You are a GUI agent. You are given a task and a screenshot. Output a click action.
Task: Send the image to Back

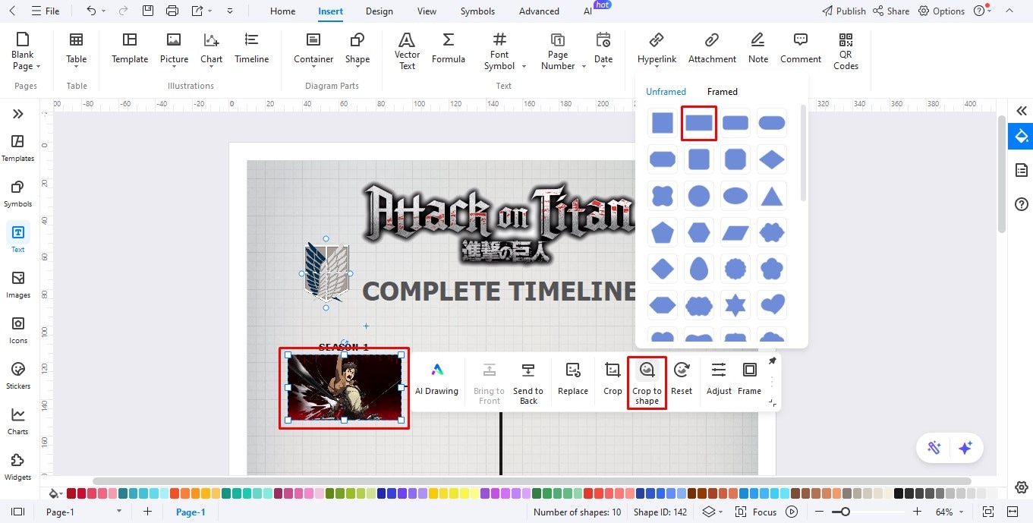(x=528, y=383)
